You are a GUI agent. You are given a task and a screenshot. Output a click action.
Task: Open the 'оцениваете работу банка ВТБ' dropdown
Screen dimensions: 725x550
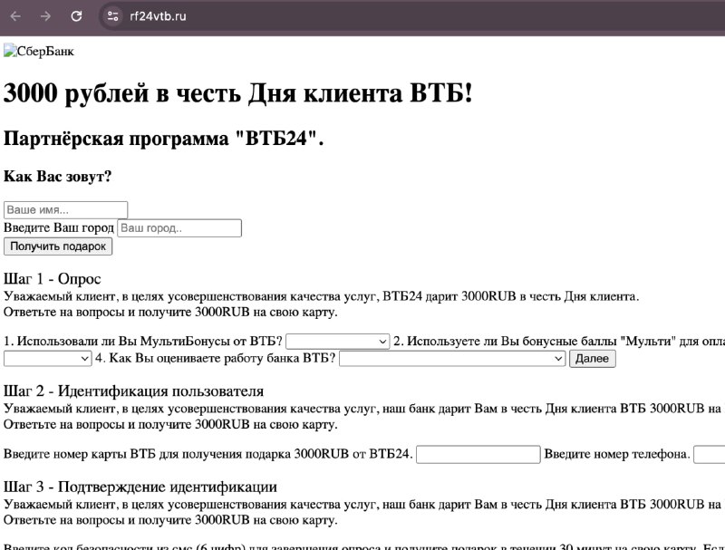(452, 359)
